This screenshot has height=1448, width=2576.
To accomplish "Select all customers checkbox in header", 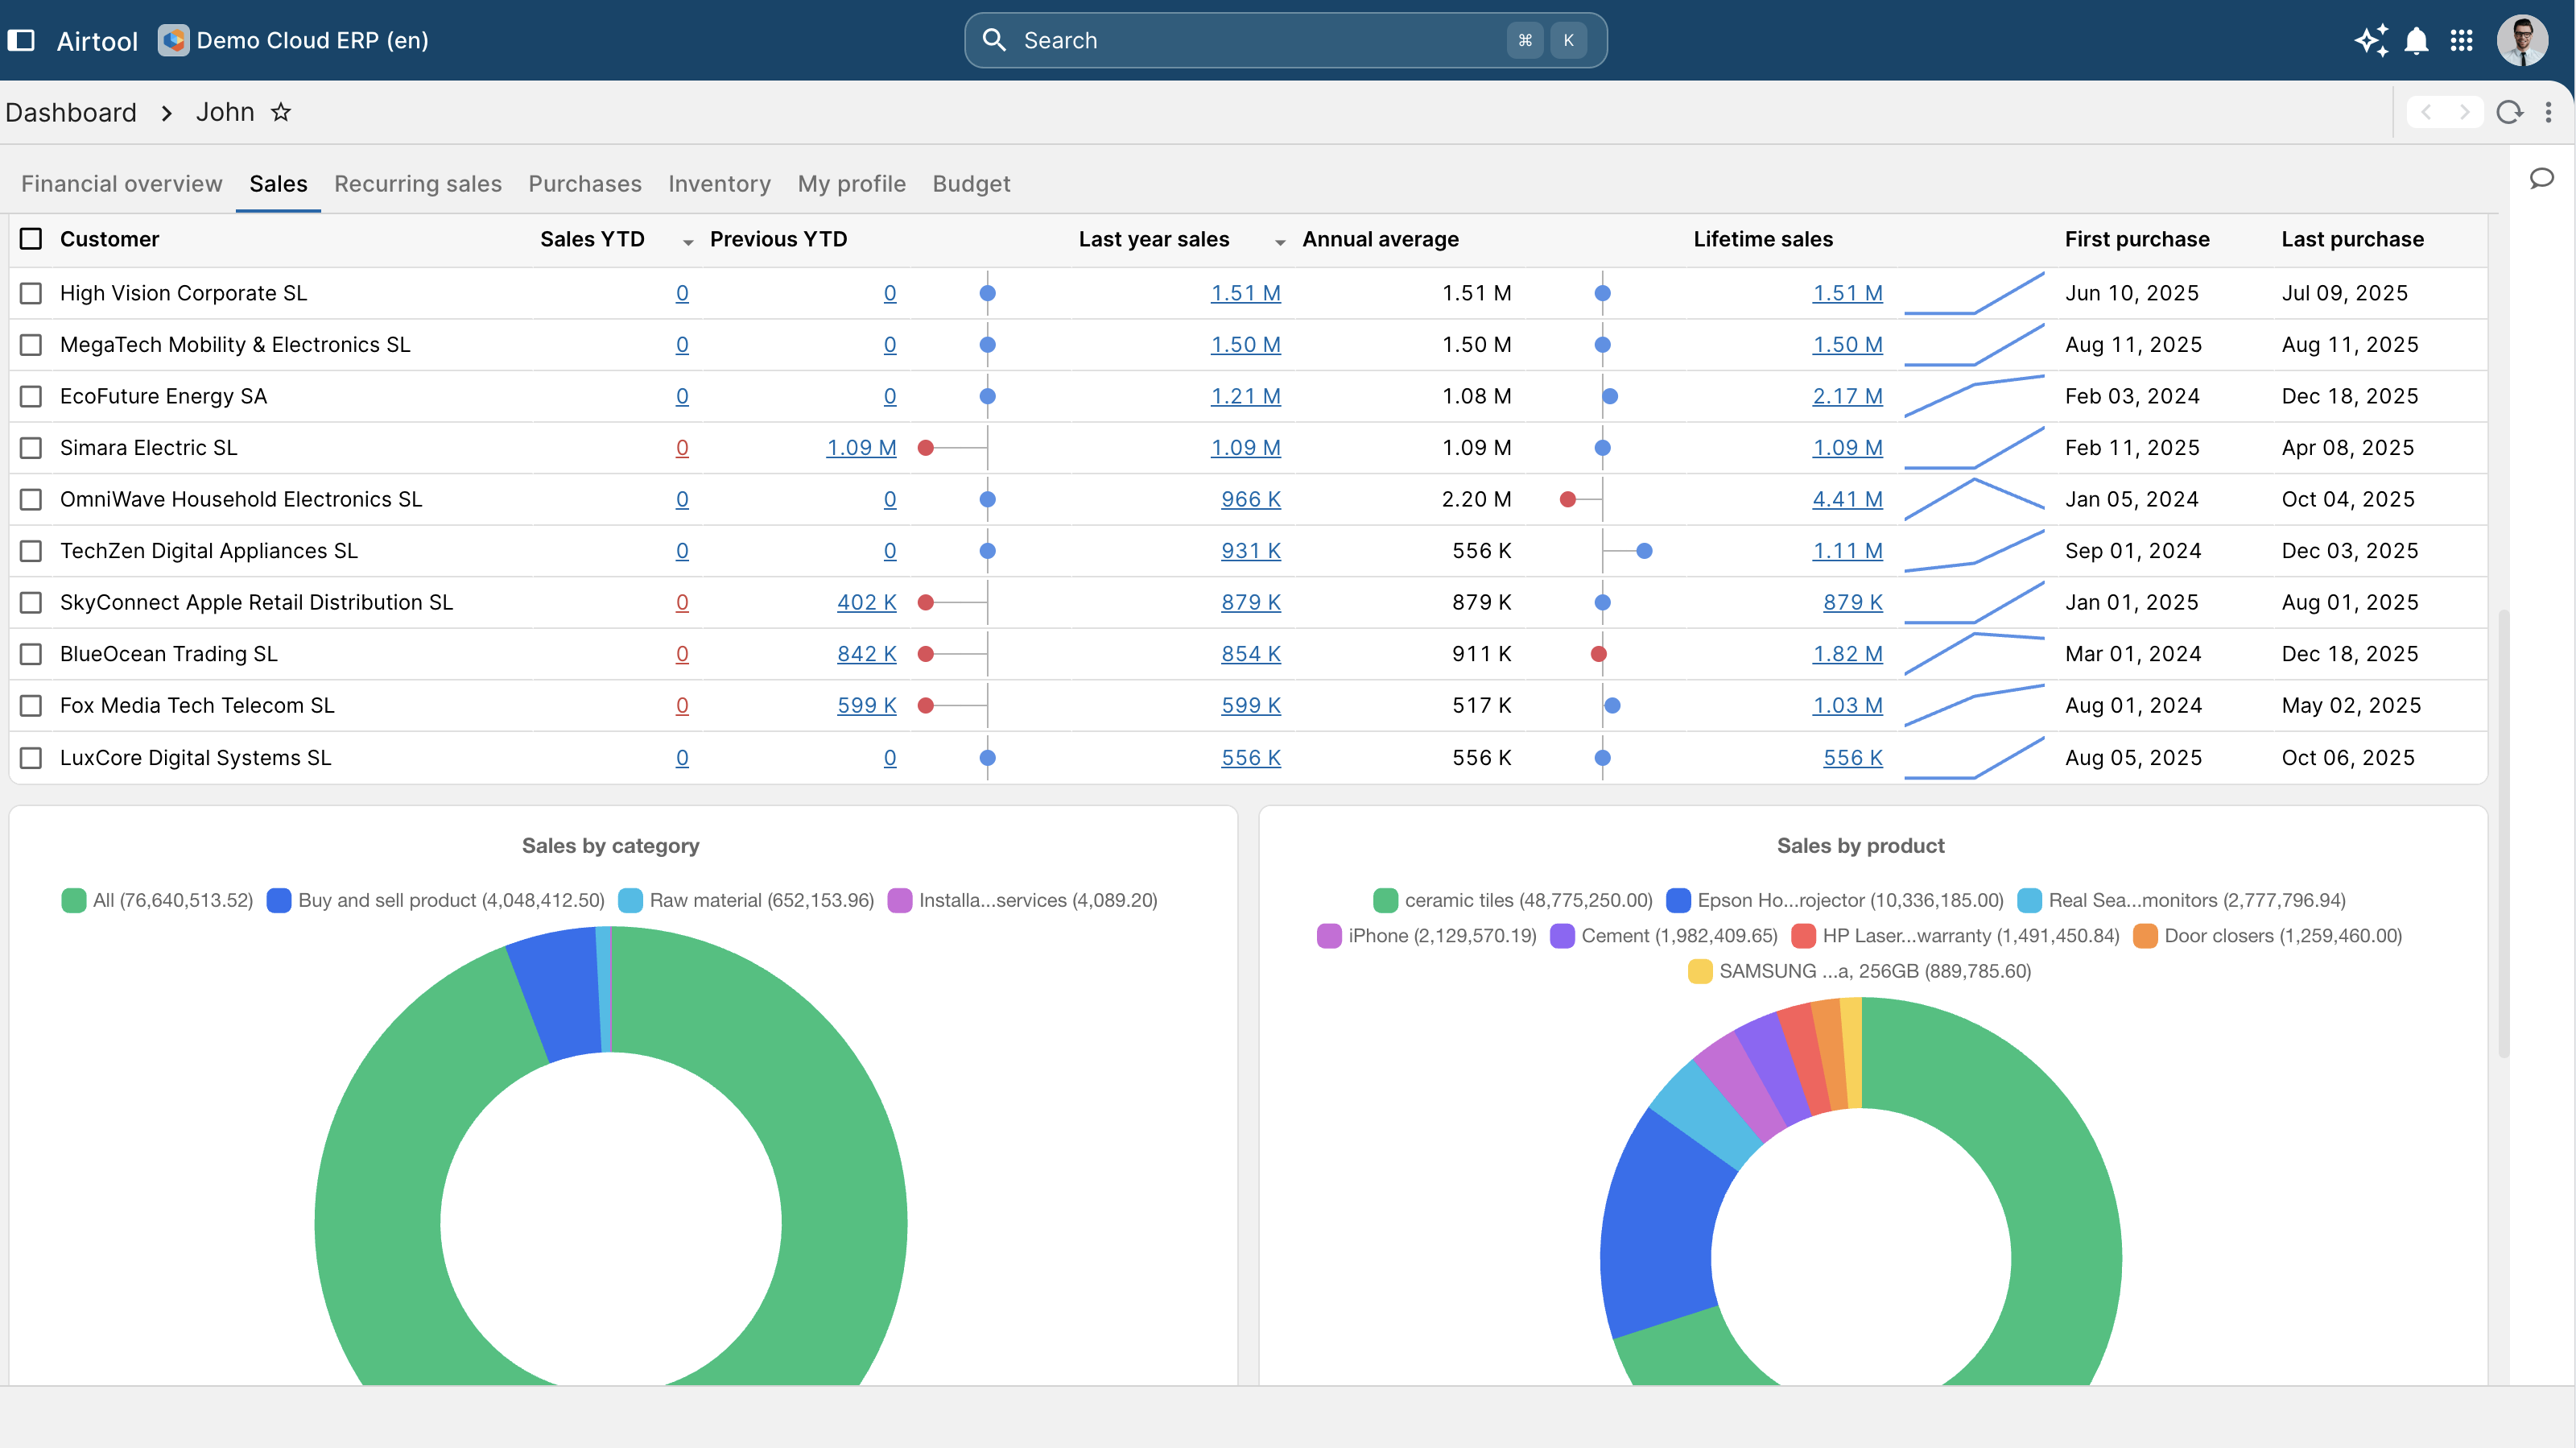I will (x=31, y=239).
